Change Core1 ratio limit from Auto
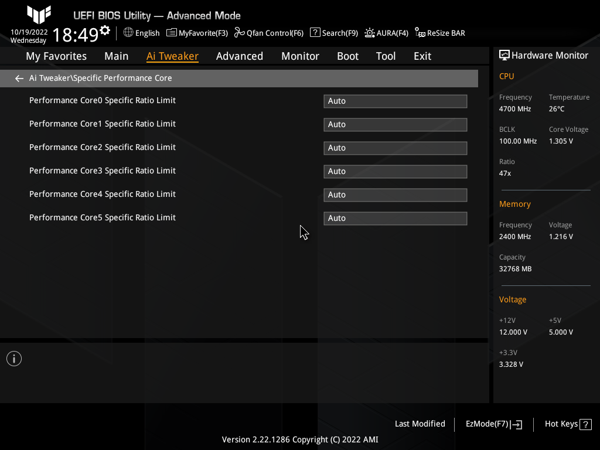Screen dimensions: 600x450 [x=395, y=124]
